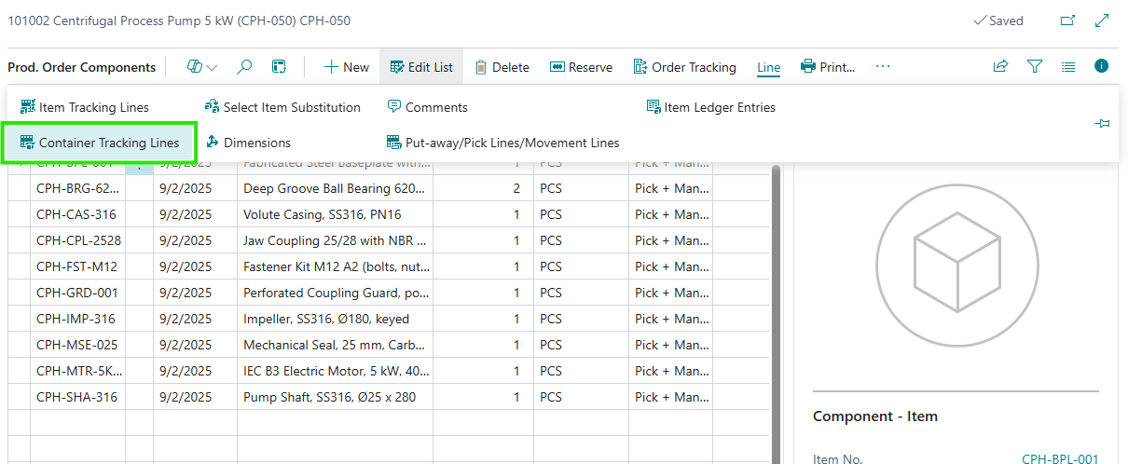Open the share icon in the toolbar
Screen dimensions: 1128x464
1000,66
